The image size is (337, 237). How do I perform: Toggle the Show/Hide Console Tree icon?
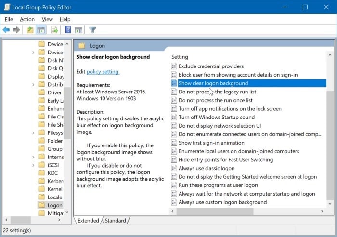41,30
